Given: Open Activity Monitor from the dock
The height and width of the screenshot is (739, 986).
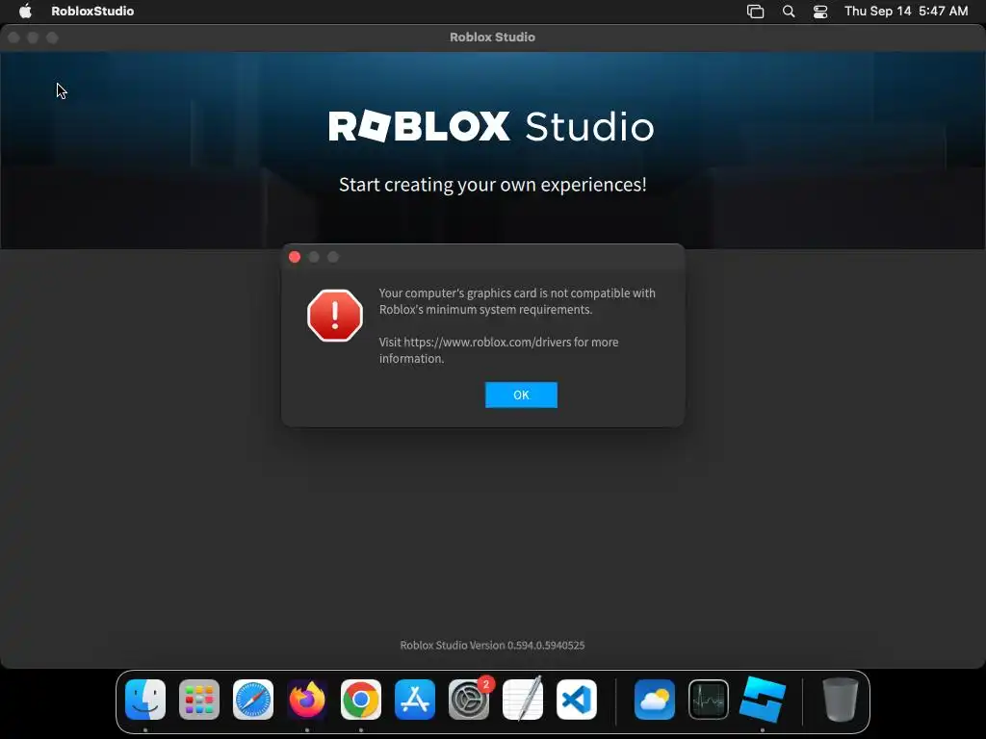Looking at the screenshot, I should tap(709, 700).
